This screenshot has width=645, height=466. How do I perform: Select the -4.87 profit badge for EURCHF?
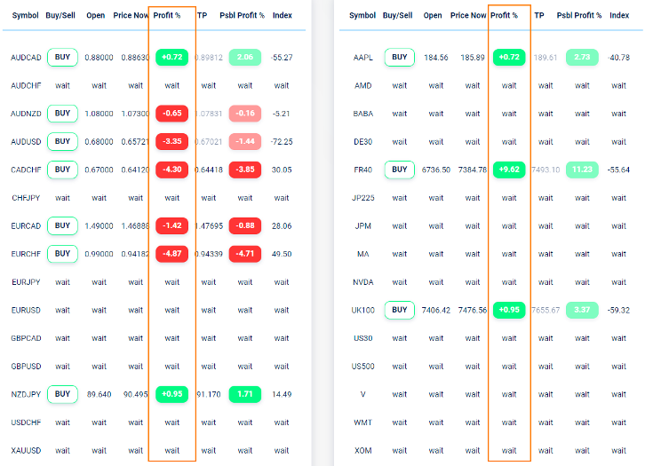pyautogui.click(x=171, y=254)
